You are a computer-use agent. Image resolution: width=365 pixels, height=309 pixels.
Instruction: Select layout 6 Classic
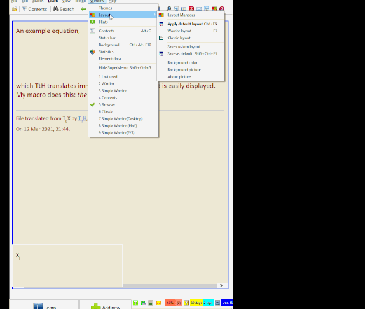click(123, 111)
